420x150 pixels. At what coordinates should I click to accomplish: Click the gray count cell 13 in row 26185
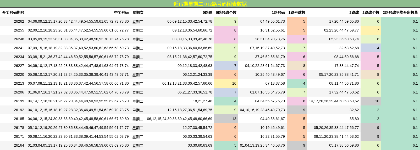(226, 119)
